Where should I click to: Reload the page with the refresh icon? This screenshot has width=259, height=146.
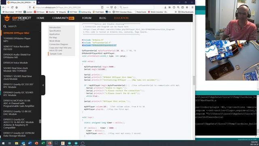[12, 7]
